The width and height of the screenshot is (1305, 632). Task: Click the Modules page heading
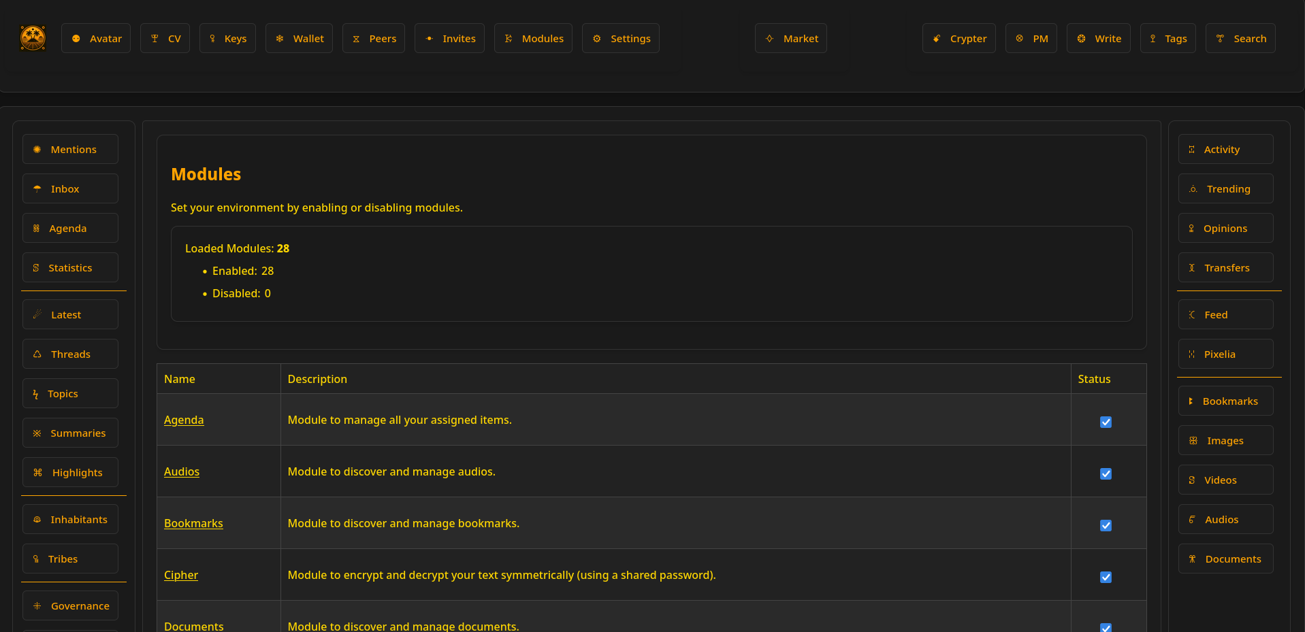(x=206, y=174)
